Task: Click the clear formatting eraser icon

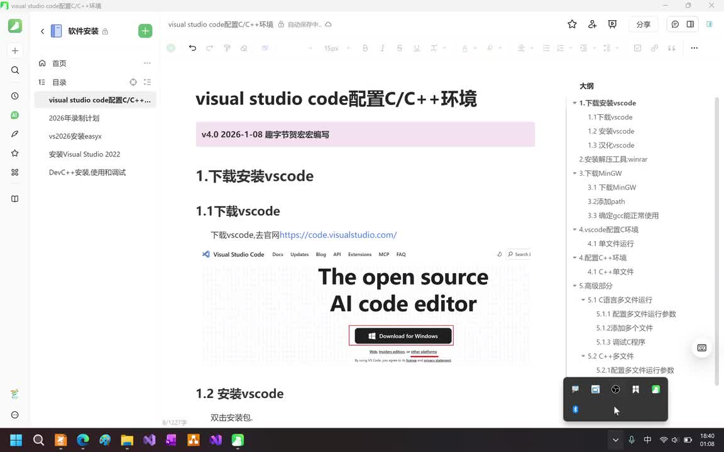Action: [244, 48]
